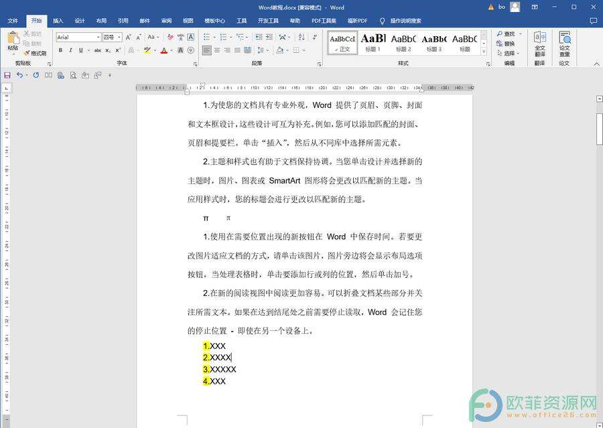
Task: Open the comments speech bubble icon
Action: coord(594,21)
